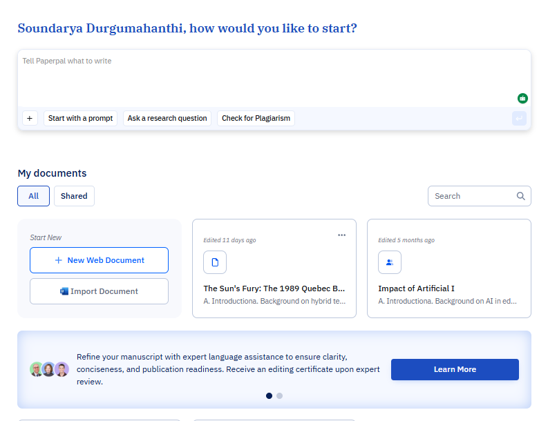Click the submit arrow icon in prompt box
Screen dimensions: 548x421
(519, 119)
